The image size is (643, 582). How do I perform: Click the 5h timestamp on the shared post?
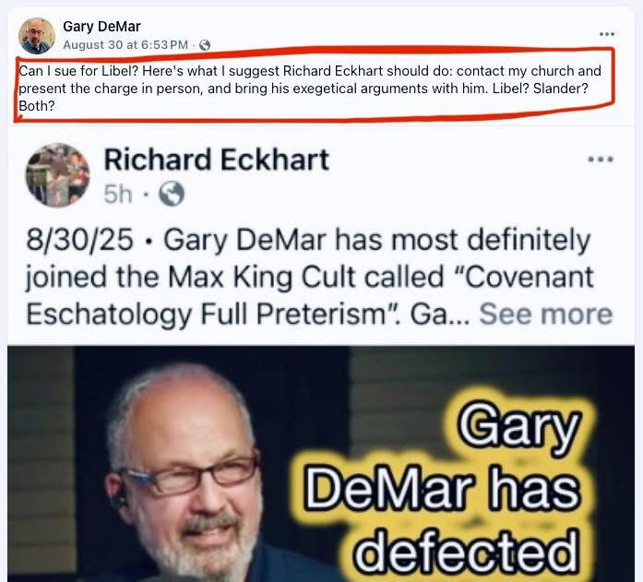tap(118, 194)
